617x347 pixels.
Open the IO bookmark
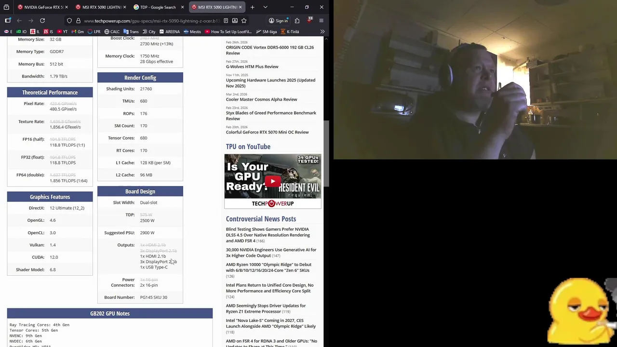pos(21,32)
